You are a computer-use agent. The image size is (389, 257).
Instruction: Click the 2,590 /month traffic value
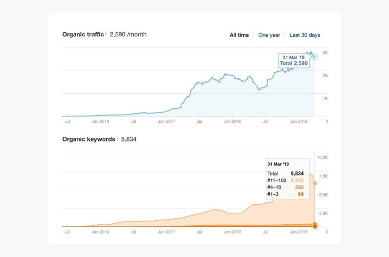[128, 35]
